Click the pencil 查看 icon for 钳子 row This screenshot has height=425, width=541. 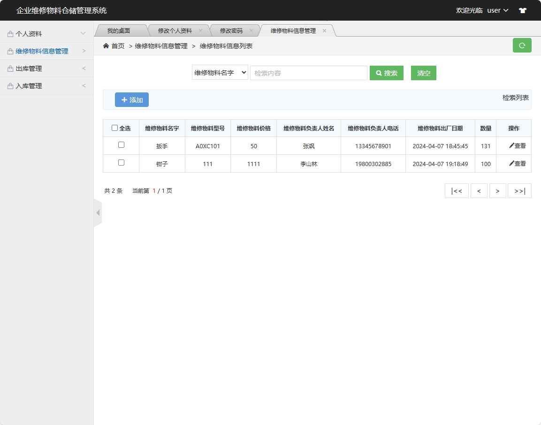(x=511, y=163)
